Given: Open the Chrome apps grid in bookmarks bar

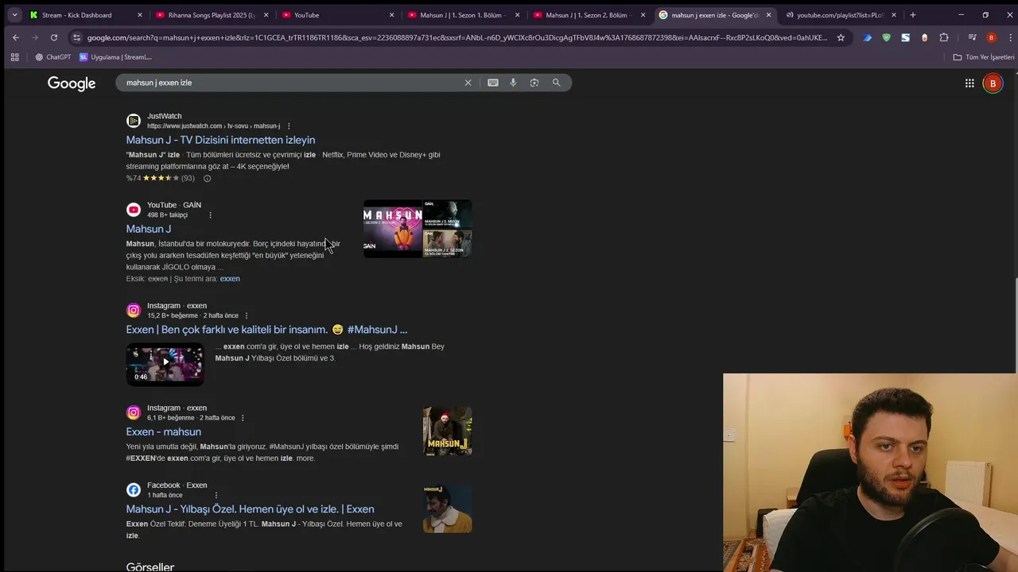Looking at the screenshot, I should pos(14,57).
